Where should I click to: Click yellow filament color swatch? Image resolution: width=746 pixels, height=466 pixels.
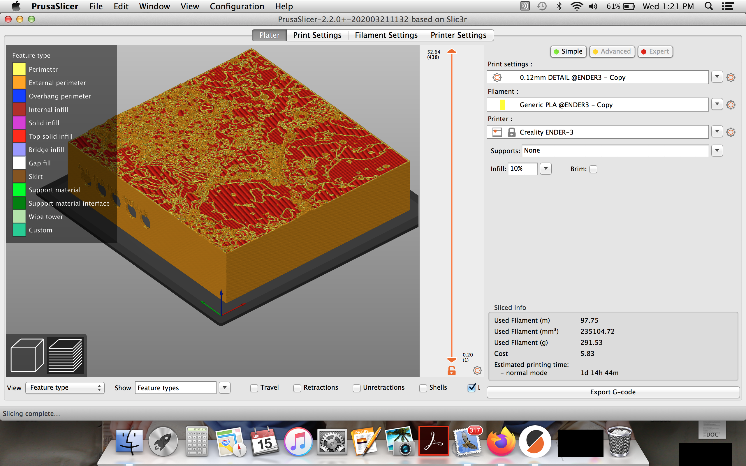pyautogui.click(x=502, y=105)
